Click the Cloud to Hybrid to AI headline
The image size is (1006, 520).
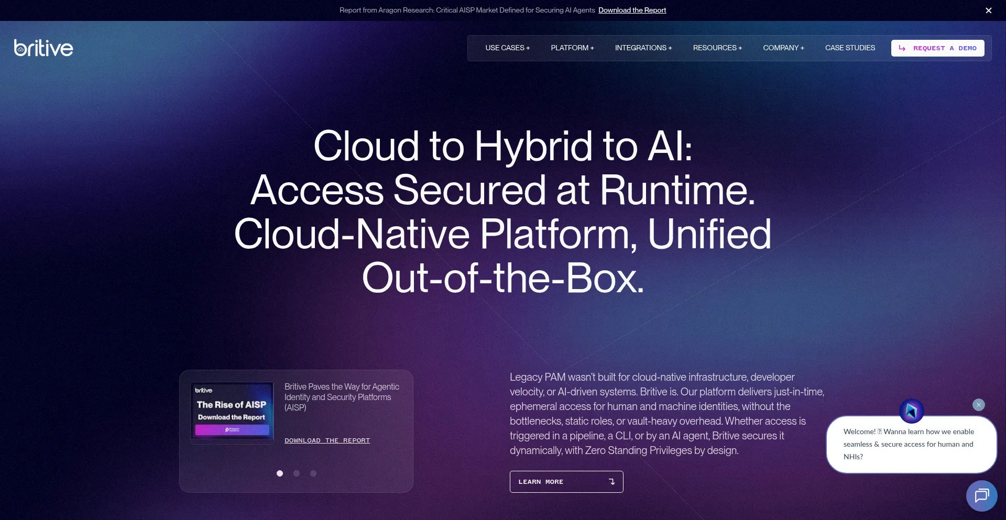pos(502,212)
